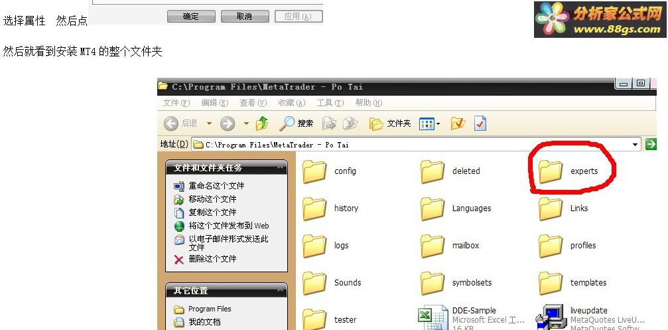Open the profiles folder
Image resolution: width=668 pixels, height=330 pixels.
tap(567, 246)
